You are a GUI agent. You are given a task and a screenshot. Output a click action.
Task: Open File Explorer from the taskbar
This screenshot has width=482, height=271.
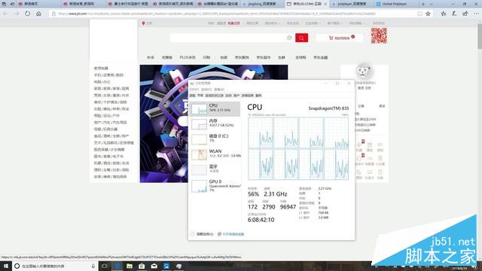tap(130, 266)
